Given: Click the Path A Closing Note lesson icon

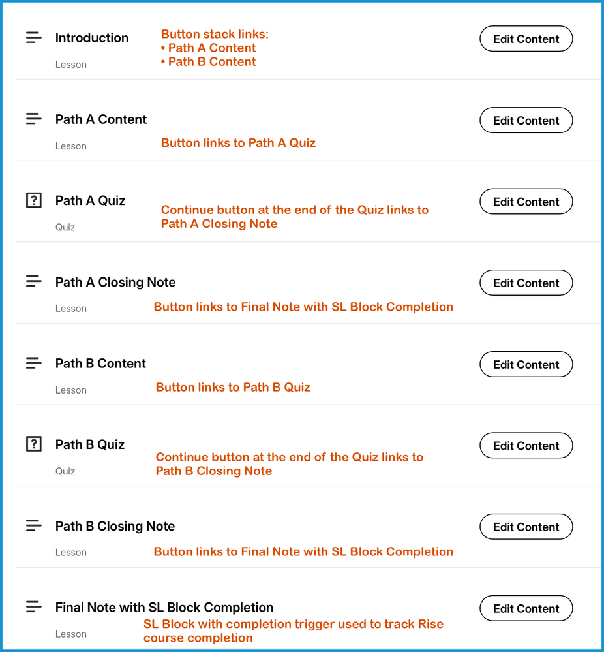Looking at the screenshot, I should coord(34,282).
